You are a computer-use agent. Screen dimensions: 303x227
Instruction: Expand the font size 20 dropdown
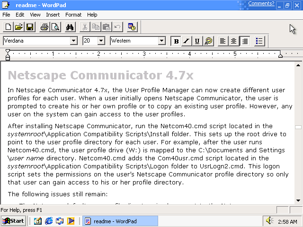[101, 41]
